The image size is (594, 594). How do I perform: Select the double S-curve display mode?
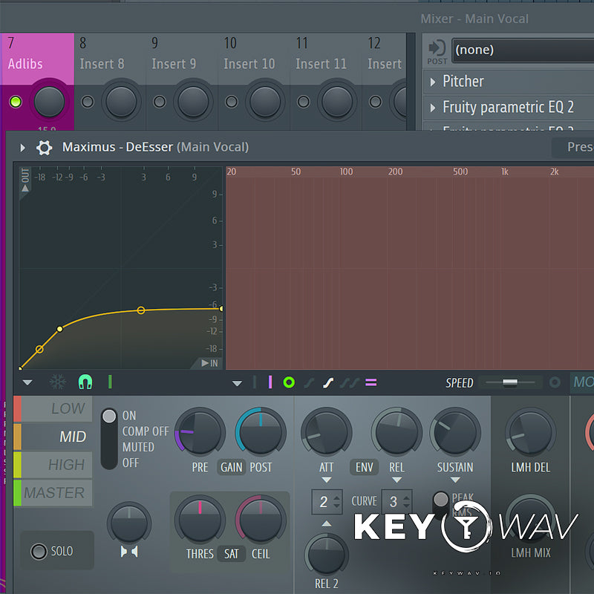coord(349,383)
